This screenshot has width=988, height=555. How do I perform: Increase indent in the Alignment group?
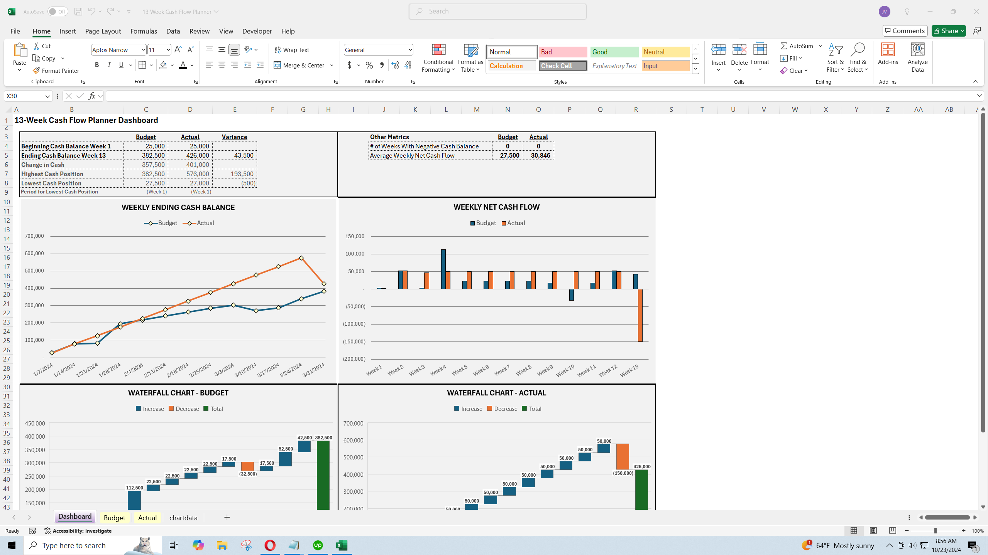260,65
